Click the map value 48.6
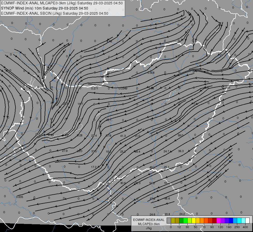 pyautogui.click(x=167, y=198)
